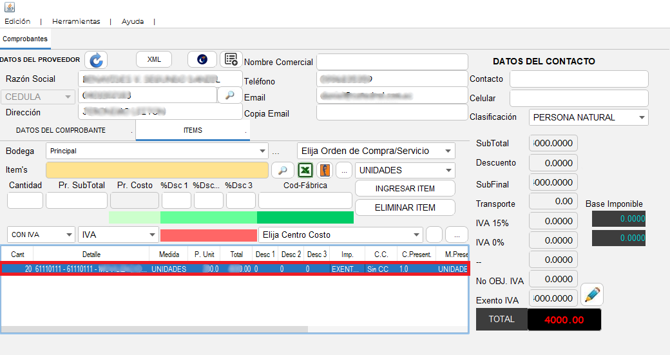The width and height of the screenshot is (670, 355).
Task: Click the Celular input field
Action: click(x=579, y=99)
